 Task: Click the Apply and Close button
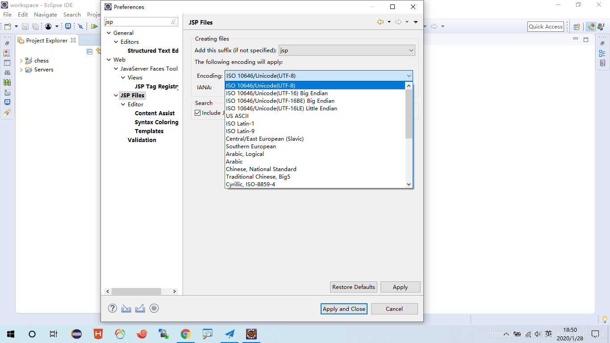[344, 309]
